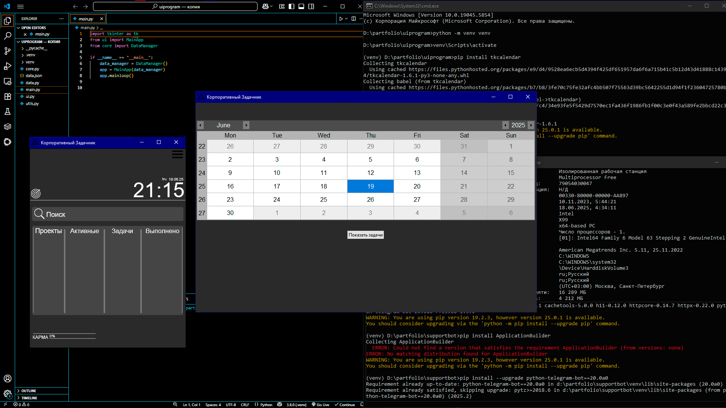This screenshot has height=408, width=726.
Task: Open the Testing flask icon in activity bar
Action: pos(8,111)
